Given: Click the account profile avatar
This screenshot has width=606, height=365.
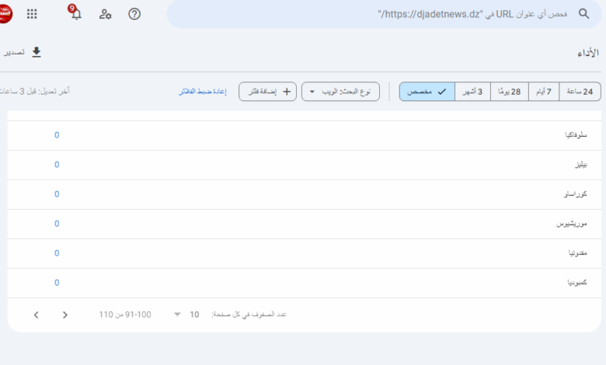Looking at the screenshot, I should tap(6, 14).
